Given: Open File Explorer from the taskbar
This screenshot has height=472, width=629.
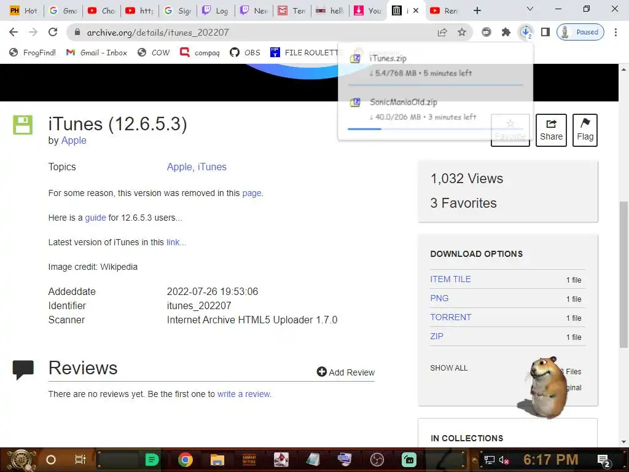Looking at the screenshot, I should click(x=217, y=460).
